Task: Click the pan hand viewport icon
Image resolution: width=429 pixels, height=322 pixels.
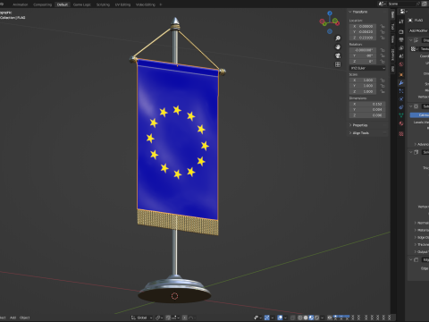Action: 338,47
